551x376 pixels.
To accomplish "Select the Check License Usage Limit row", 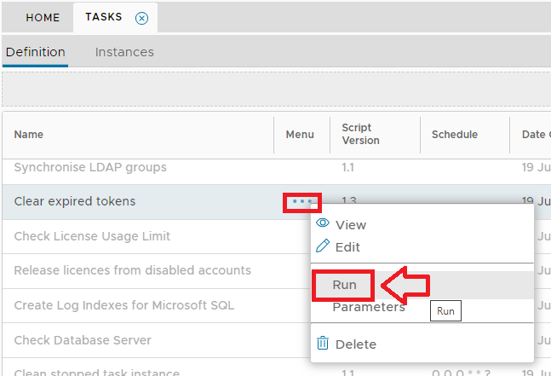I will pyautogui.click(x=92, y=236).
